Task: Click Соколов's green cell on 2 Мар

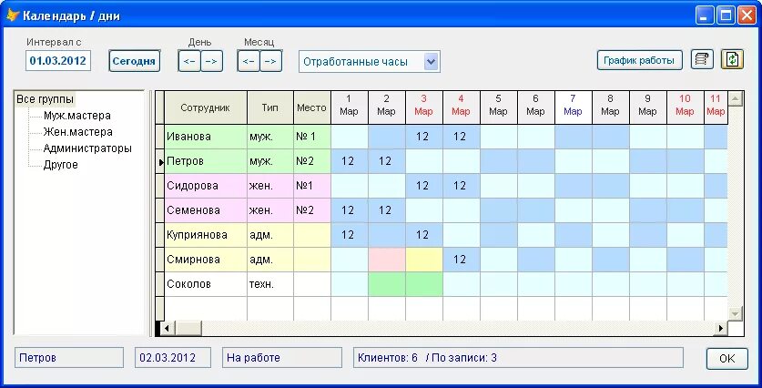Action: coord(386,284)
